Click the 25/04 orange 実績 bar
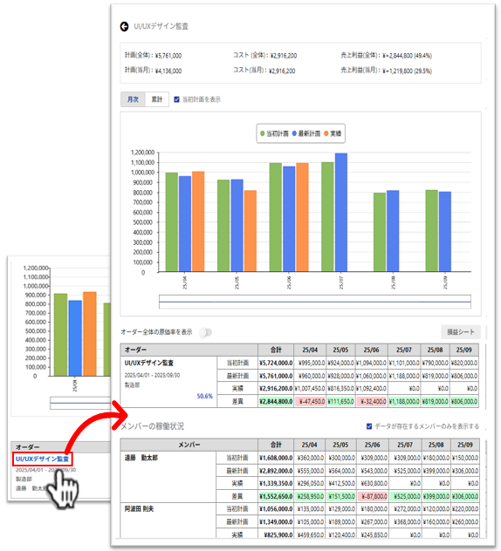 coord(198,221)
